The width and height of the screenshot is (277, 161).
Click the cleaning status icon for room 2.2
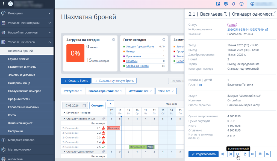[x=103, y=133]
